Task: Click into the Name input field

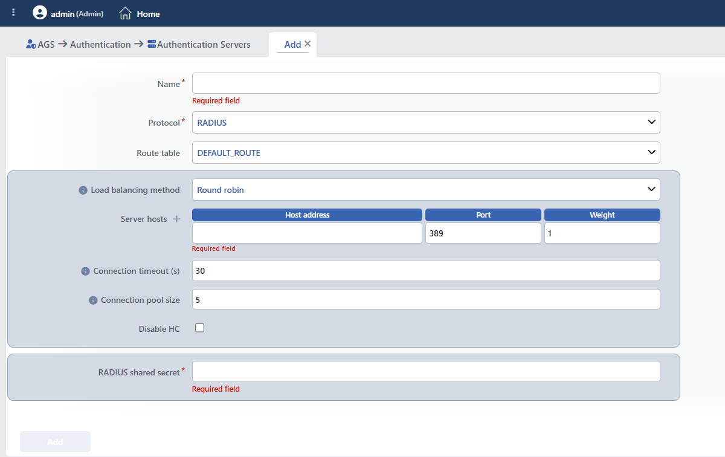Action: click(426, 83)
